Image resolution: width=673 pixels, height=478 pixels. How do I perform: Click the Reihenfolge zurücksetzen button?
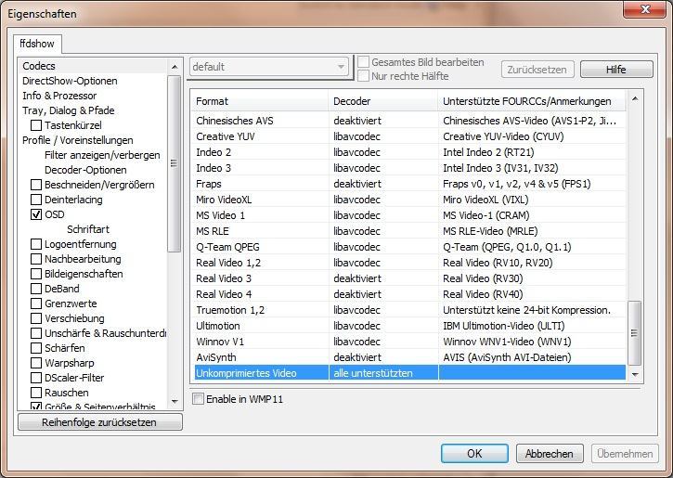[x=100, y=422]
